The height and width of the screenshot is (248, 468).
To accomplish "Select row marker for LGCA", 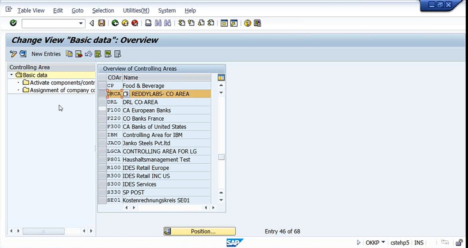I will click(x=102, y=151).
